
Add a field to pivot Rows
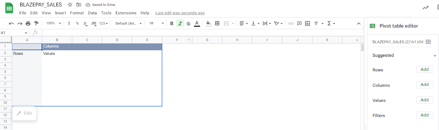click(424, 69)
